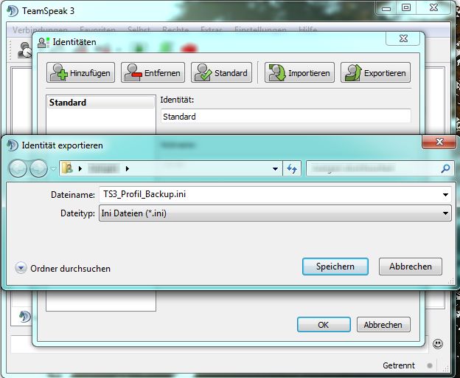Open the Importieren identity button
This screenshot has width=460, height=378.
(299, 72)
